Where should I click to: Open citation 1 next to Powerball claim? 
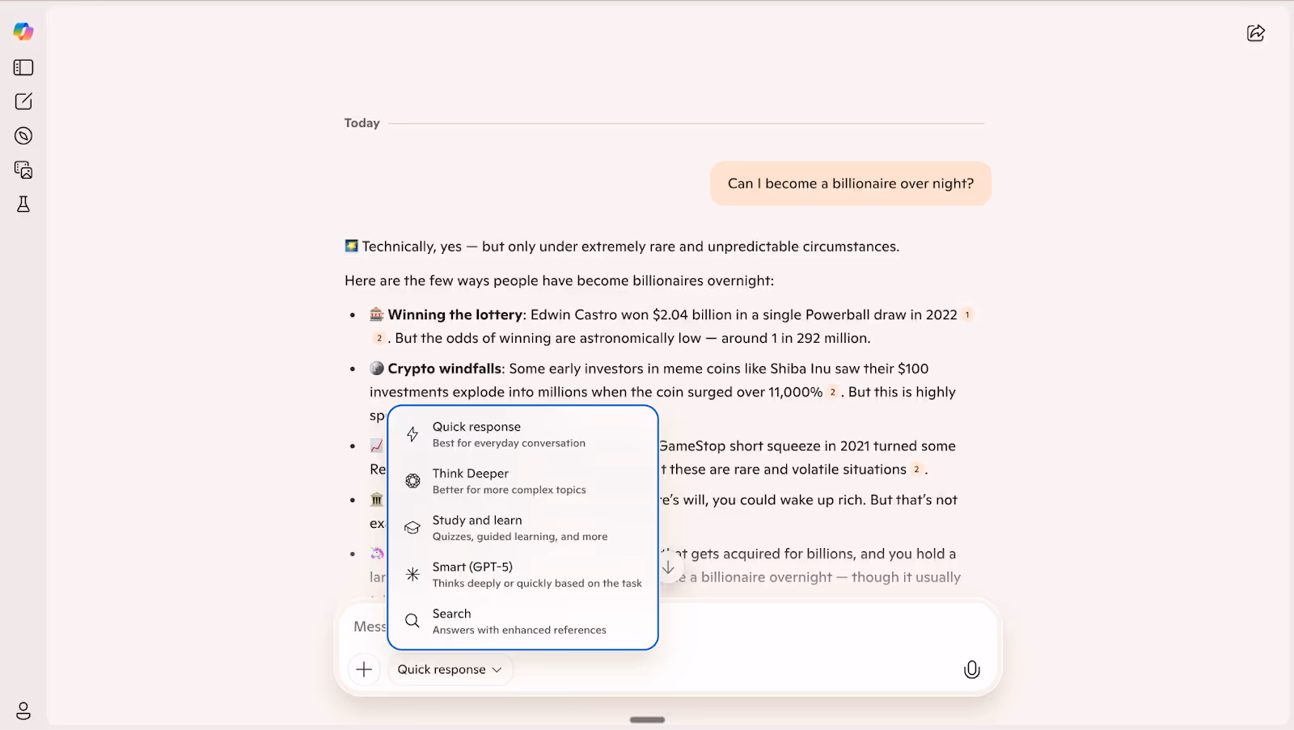[x=967, y=314]
